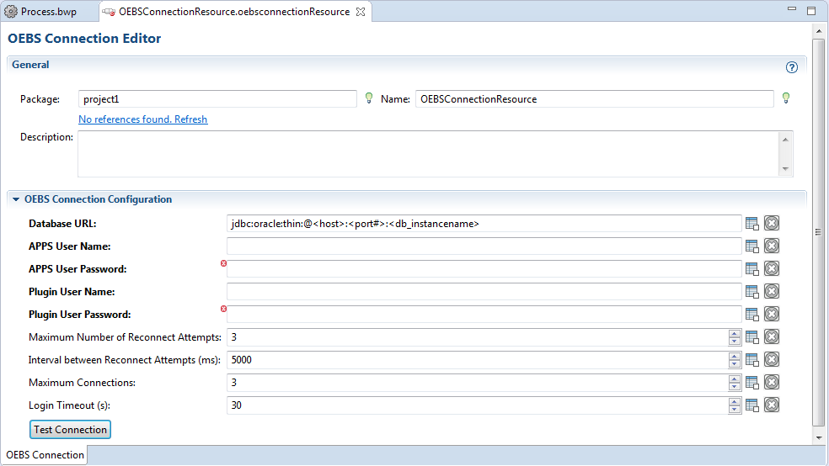829x466 pixels.
Task: Click the Description box scroll down arrow
Action: click(785, 169)
